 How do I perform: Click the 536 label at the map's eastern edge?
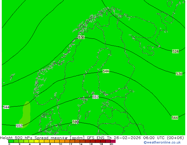tap(179, 74)
